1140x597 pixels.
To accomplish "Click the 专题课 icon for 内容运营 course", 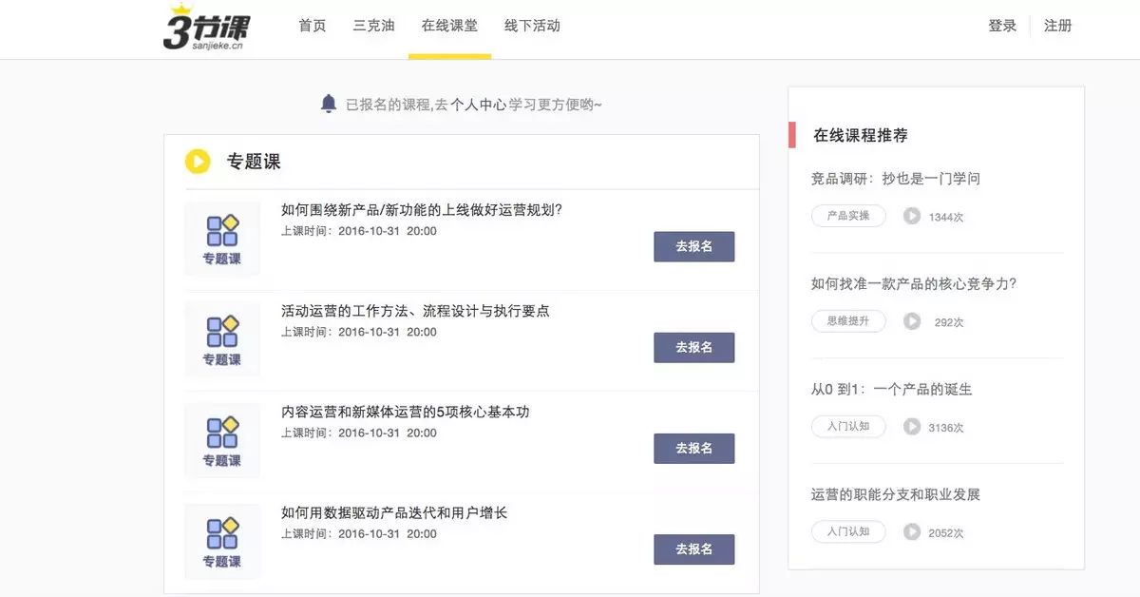I will pos(222,440).
